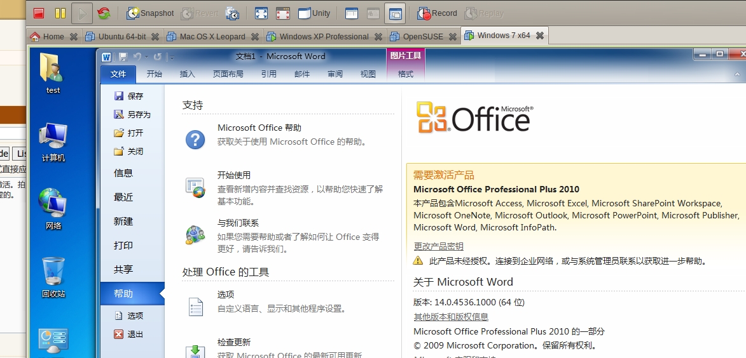Open the 审阅 ribbon tab
This screenshot has width=746, height=358.
point(335,74)
